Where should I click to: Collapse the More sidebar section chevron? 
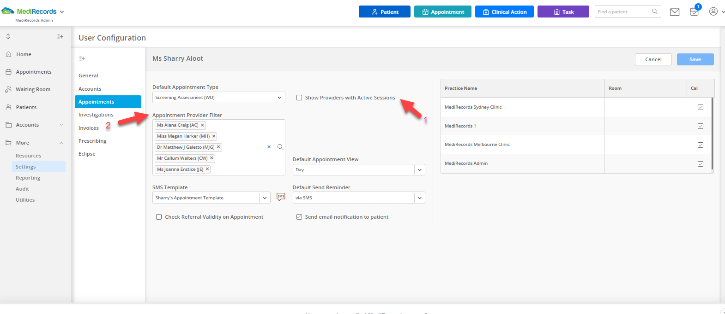[x=61, y=143]
